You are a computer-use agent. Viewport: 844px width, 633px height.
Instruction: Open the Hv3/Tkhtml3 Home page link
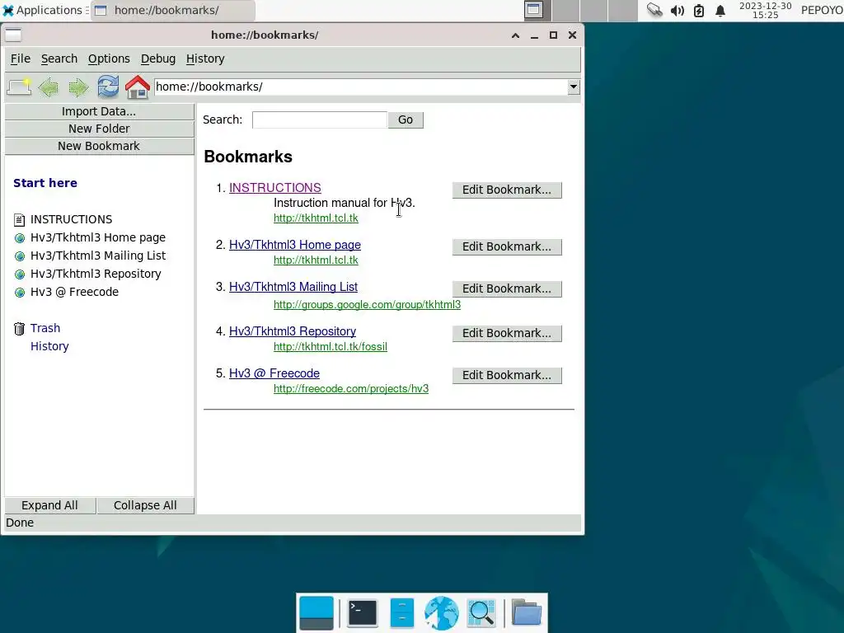pyautogui.click(x=295, y=245)
